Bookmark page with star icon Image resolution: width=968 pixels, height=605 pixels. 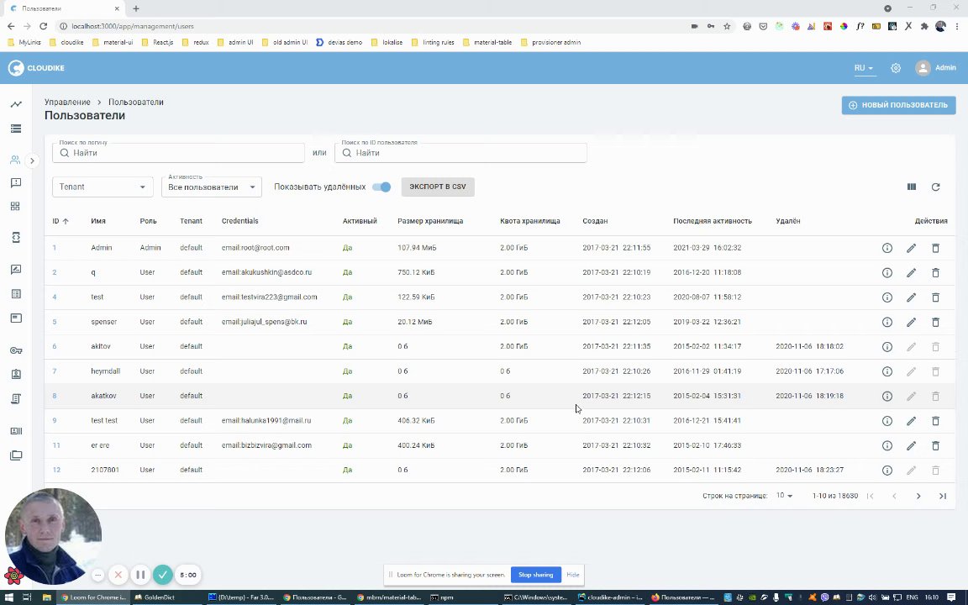click(x=727, y=26)
